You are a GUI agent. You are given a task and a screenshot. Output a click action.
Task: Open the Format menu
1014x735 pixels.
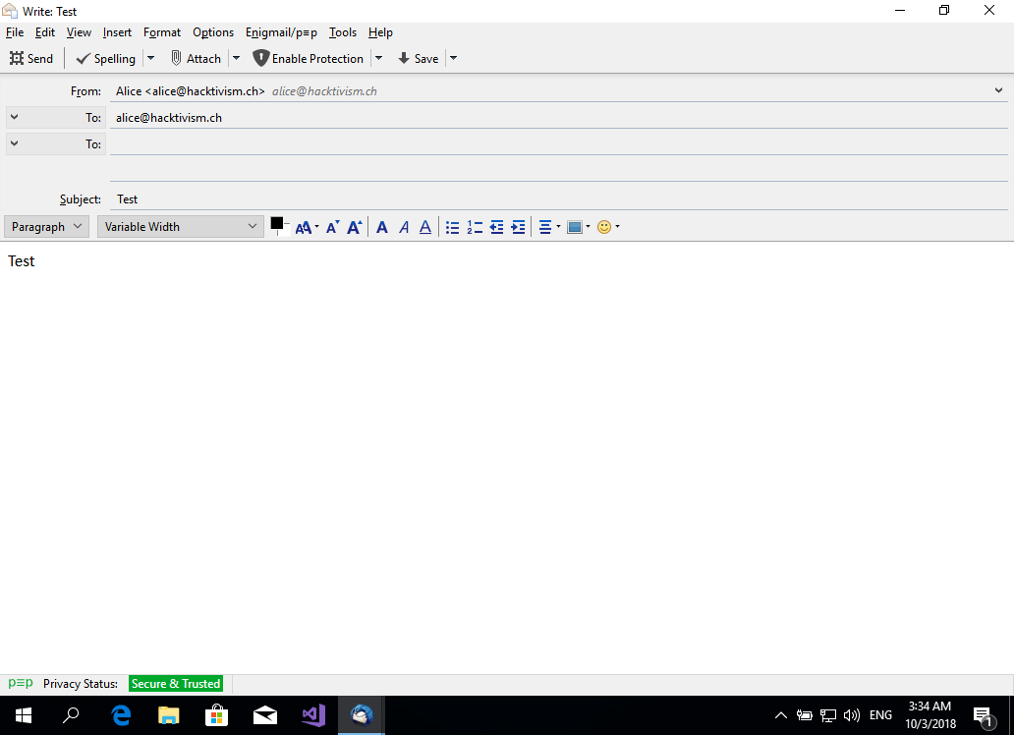click(x=162, y=32)
